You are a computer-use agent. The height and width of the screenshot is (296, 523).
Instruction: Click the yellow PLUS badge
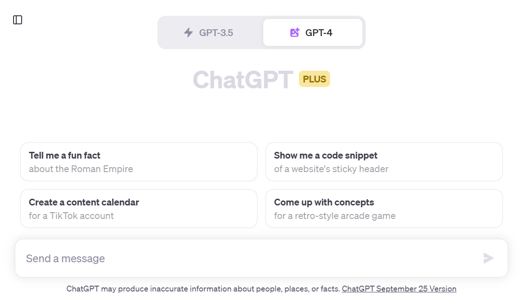point(314,79)
